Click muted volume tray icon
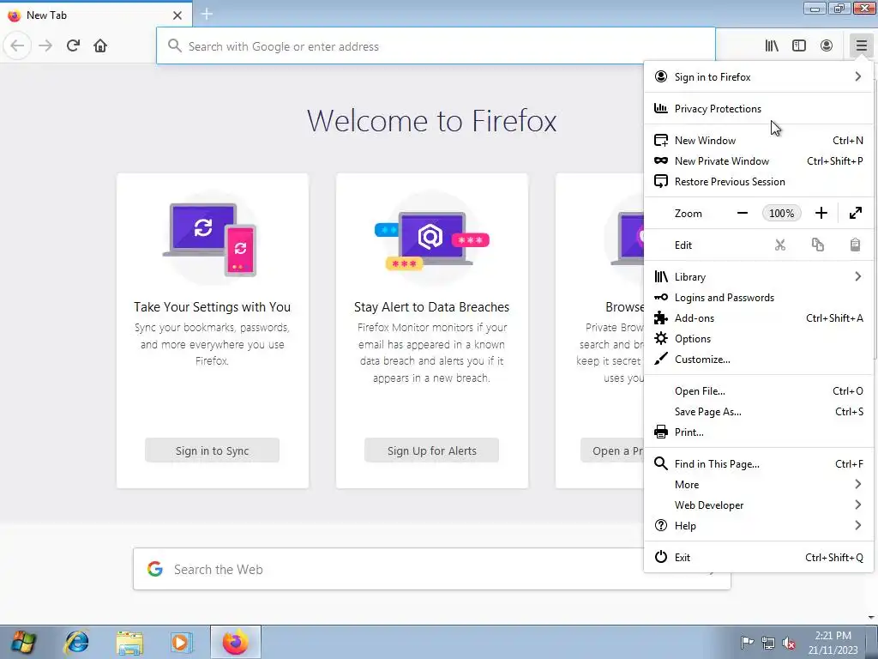 (x=789, y=643)
